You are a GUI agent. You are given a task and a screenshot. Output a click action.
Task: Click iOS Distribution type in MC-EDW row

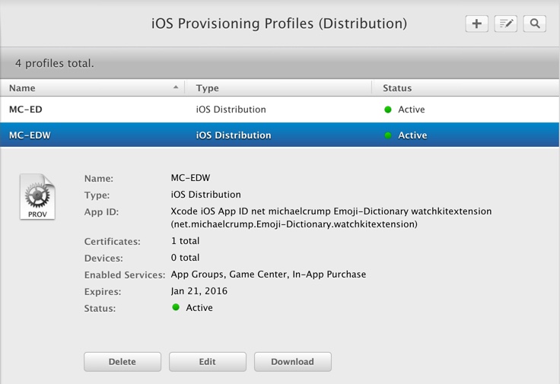[x=234, y=135]
